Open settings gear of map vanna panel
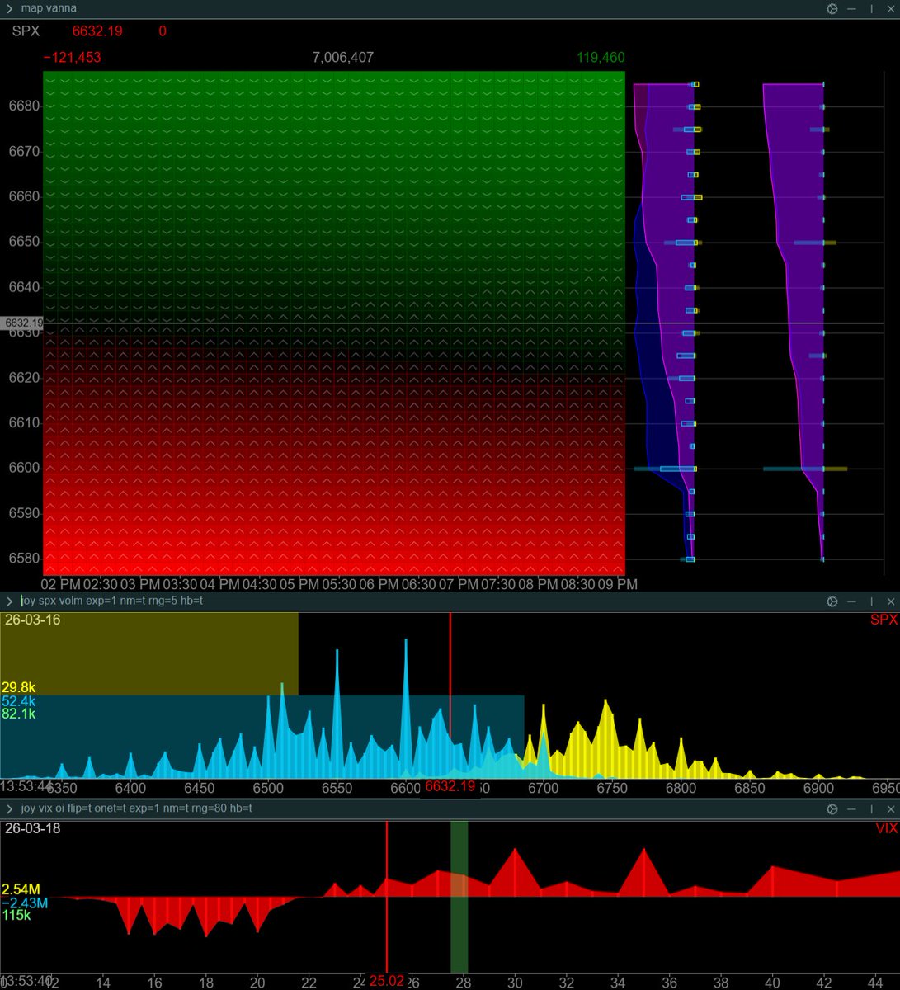 pyautogui.click(x=832, y=8)
